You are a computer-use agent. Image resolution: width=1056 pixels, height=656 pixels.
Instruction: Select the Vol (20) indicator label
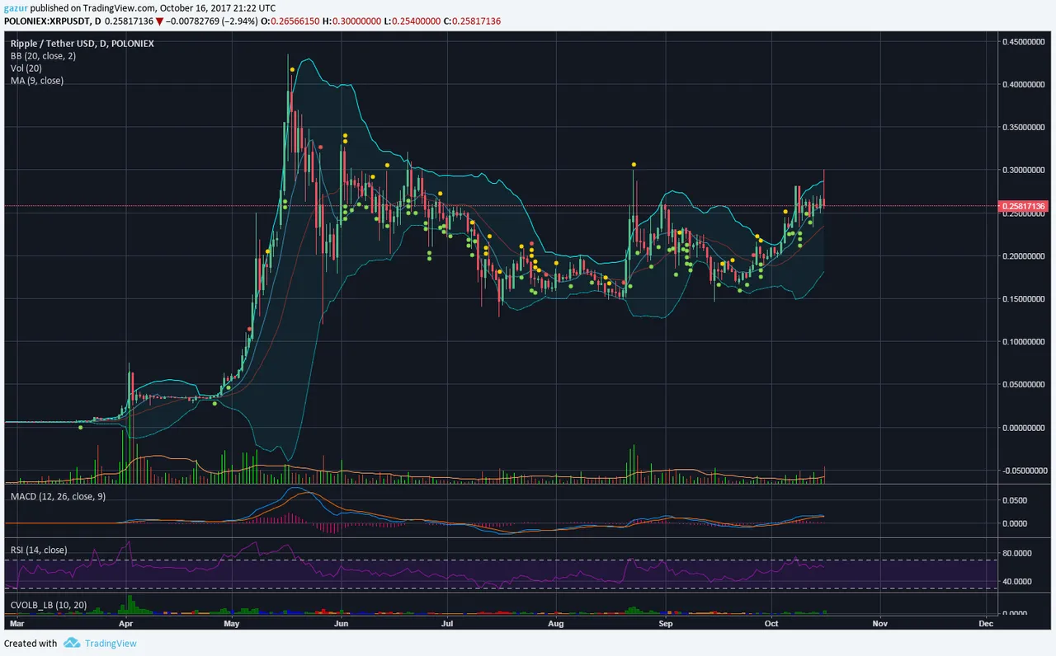point(26,68)
